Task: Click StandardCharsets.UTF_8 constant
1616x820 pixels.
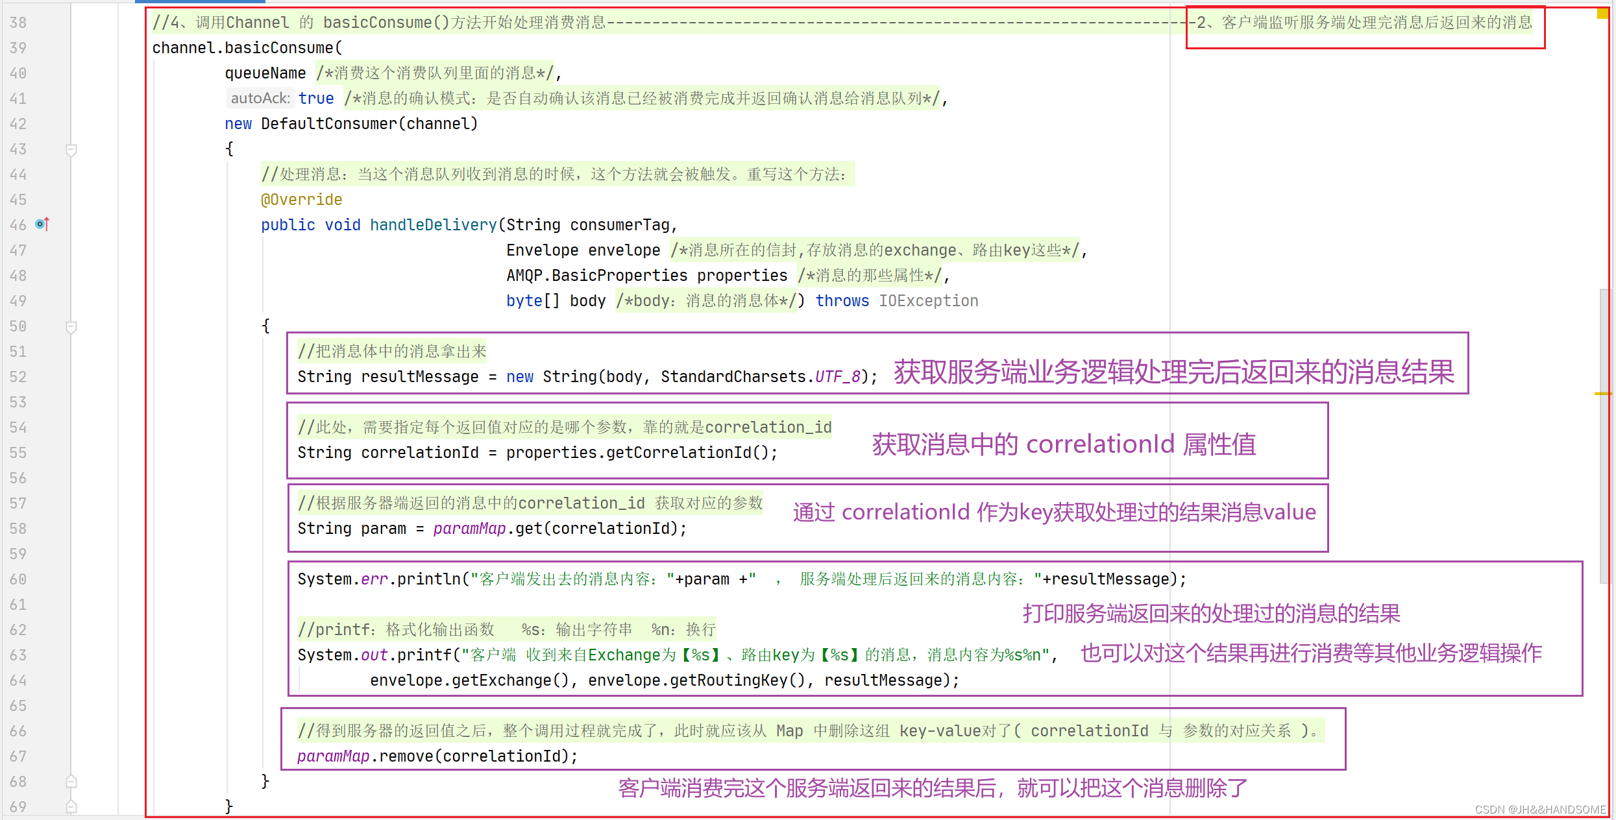Action: [x=761, y=377]
